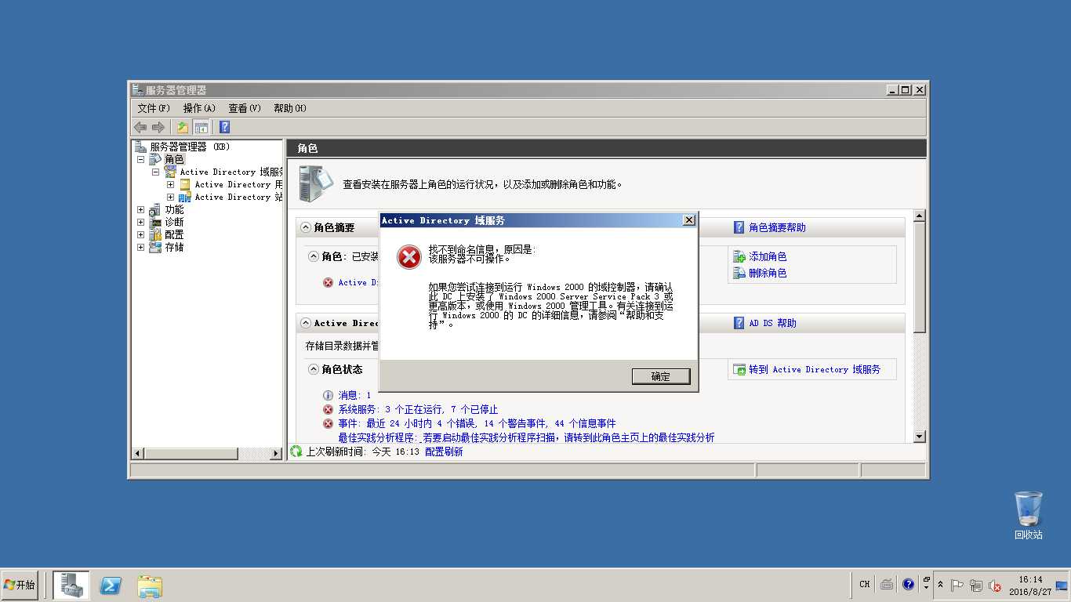
Task: Collapse the 角色摘要 section chevron
Action: (306, 227)
